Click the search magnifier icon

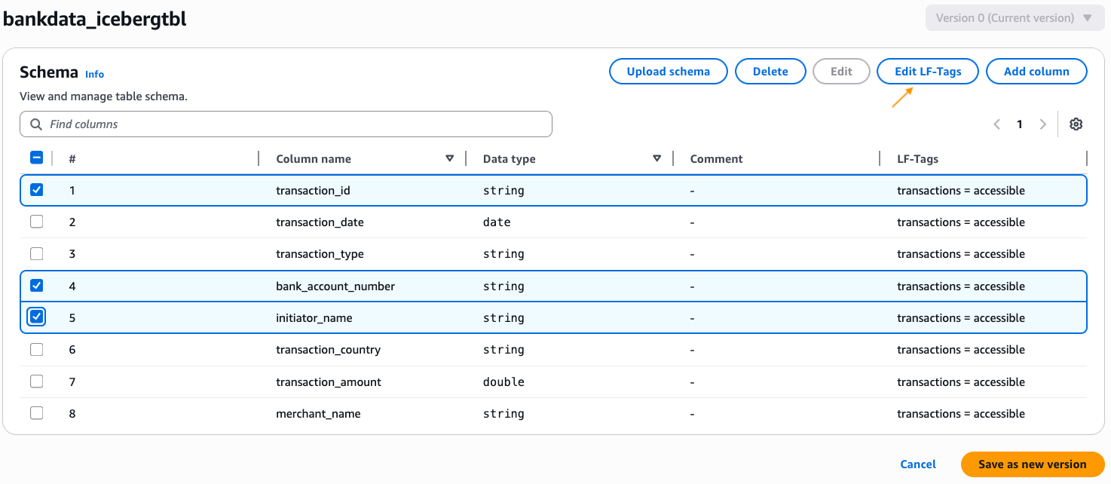(35, 124)
